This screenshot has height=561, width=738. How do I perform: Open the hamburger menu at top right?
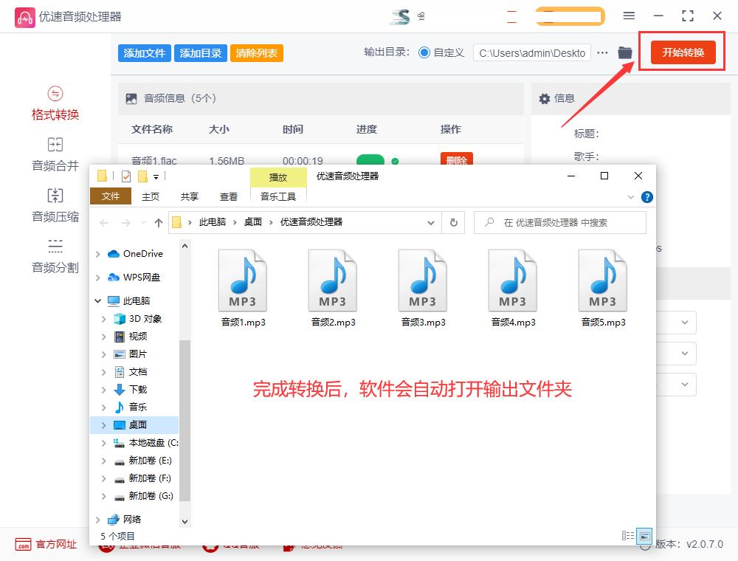tap(629, 16)
